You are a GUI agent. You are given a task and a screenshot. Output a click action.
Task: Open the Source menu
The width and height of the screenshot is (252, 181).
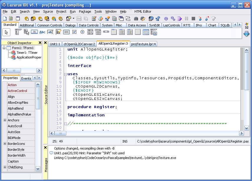[x=48, y=11]
